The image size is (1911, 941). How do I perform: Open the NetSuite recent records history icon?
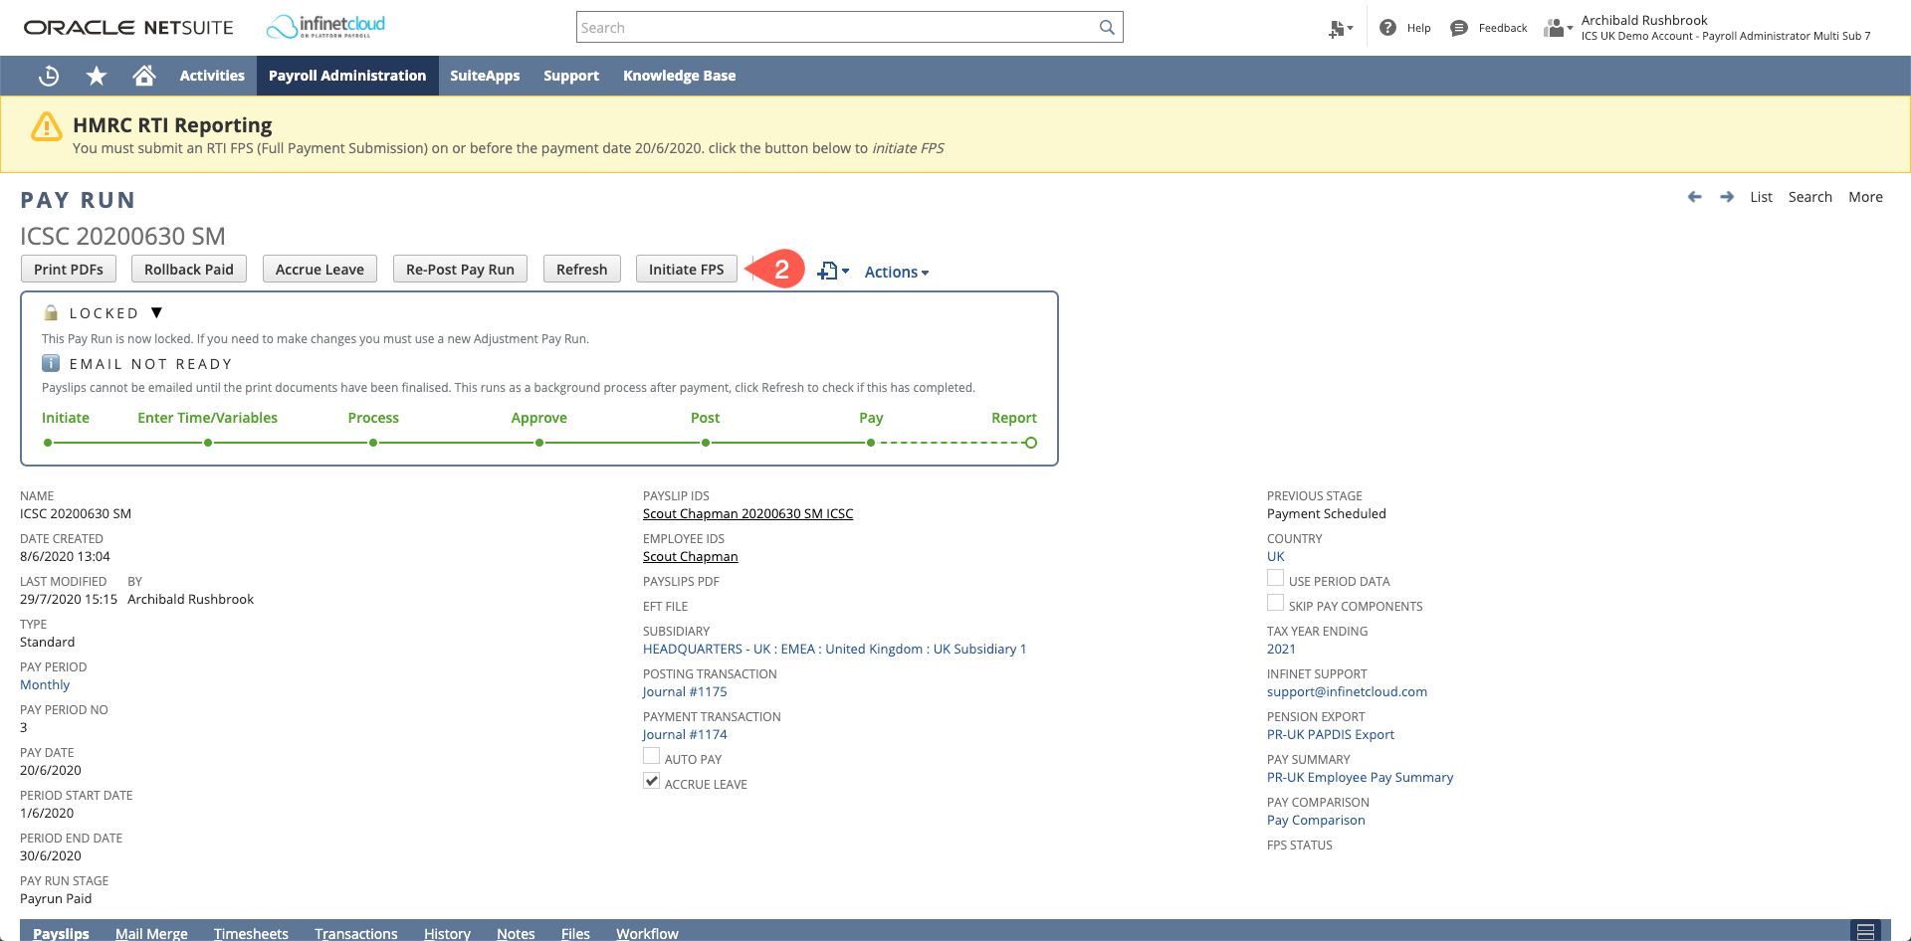48,76
